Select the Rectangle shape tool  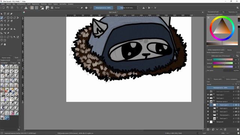coord(8,18)
